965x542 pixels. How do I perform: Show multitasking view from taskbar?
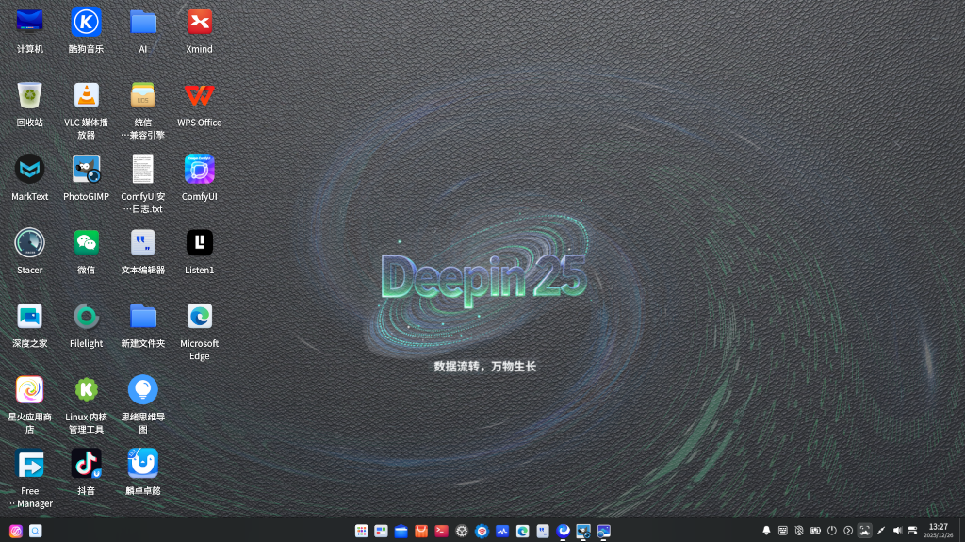click(381, 531)
